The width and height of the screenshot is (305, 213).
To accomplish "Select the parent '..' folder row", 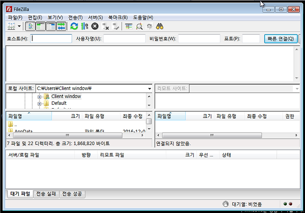I will [x=76, y=125].
